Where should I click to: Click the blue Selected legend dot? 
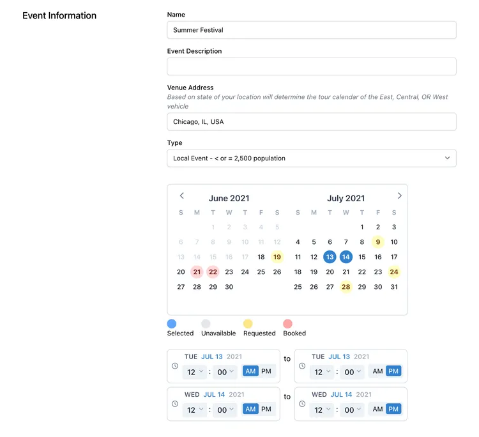click(x=172, y=324)
